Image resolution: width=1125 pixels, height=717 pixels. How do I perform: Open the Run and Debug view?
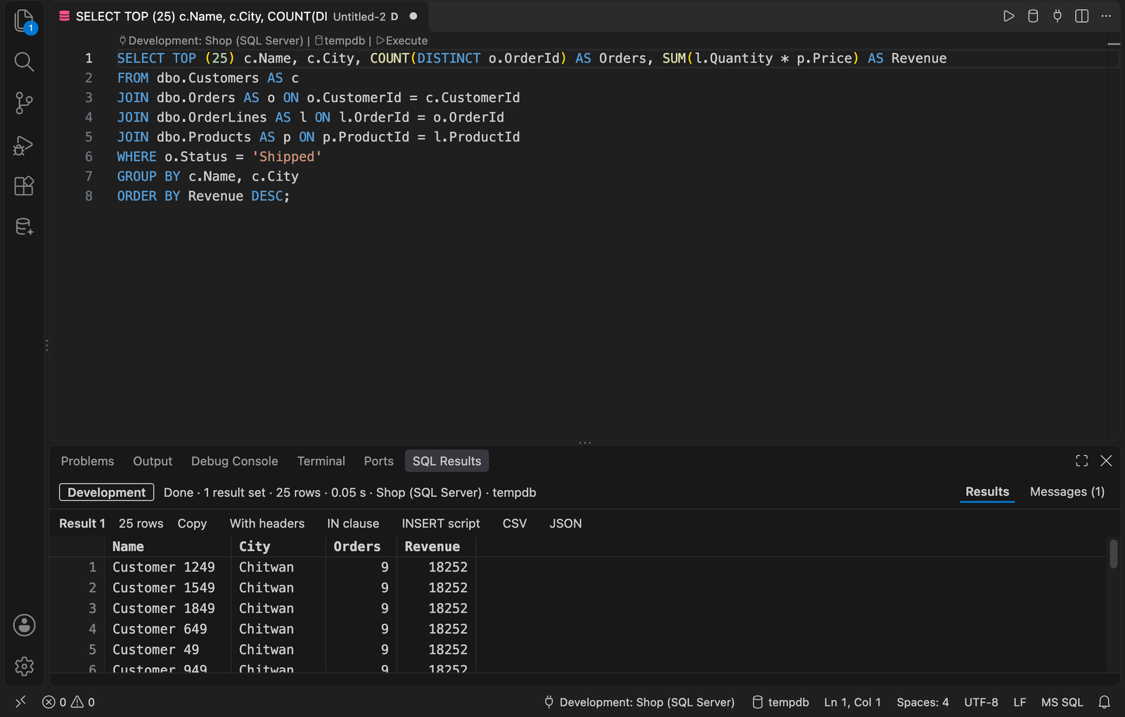pyautogui.click(x=24, y=145)
